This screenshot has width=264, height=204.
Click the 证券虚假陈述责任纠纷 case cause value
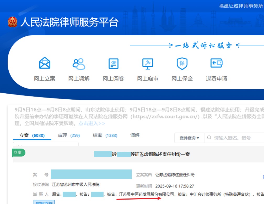click(x=175, y=175)
